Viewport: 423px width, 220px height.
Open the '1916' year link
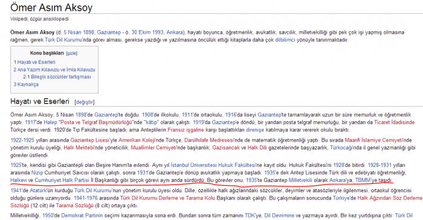pos(231,115)
